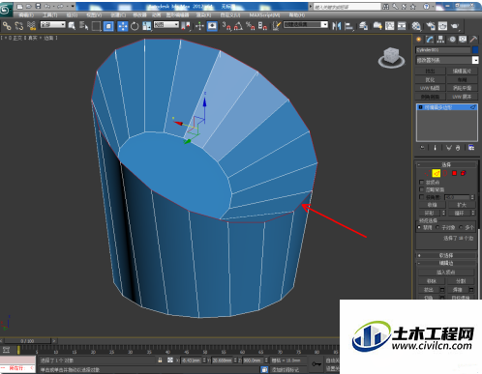This screenshot has width=482, height=374.
Task: Enable the 按顶点 (By Vertex) checkbox
Action: click(x=421, y=183)
